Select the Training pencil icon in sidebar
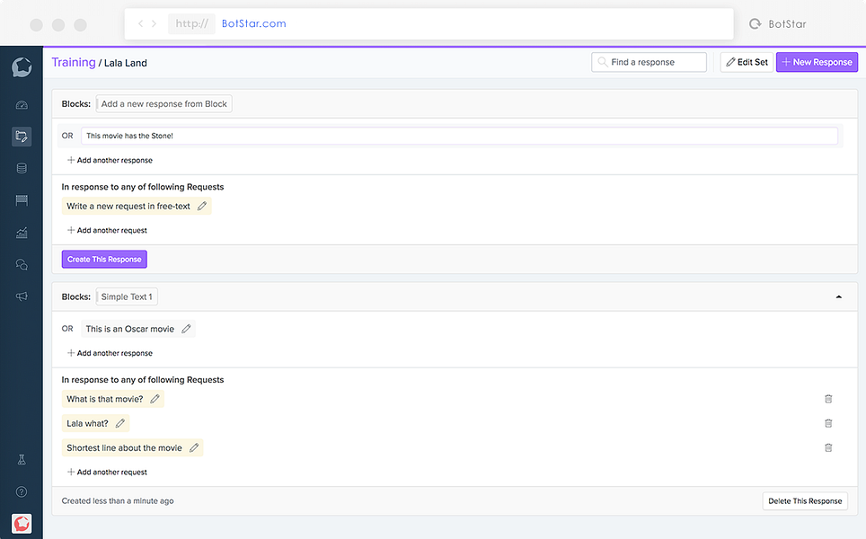 (21, 137)
